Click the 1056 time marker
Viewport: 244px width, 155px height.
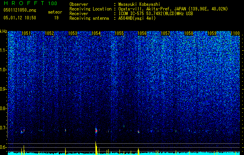142,33
